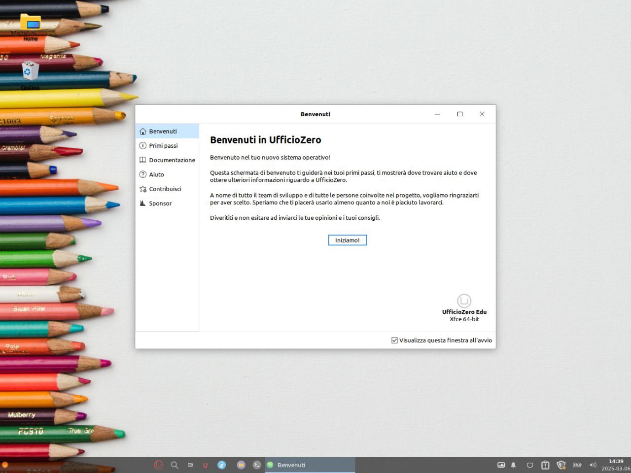631x473 pixels.
Task: Click the magnifier search icon in taskbar
Action: click(175, 465)
